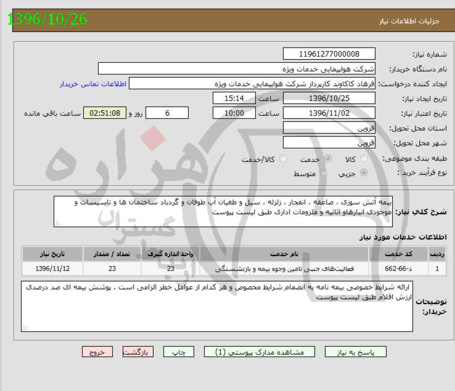455x391 pixels.
Task: Click remaining time field 02:51:08
Action: click(105, 113)
